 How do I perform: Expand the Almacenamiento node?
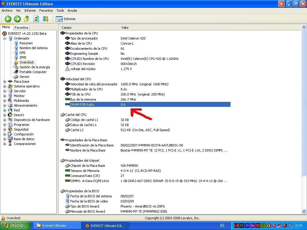(4, 105)
